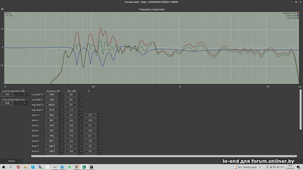Select the Notch 4 frequency field showing 68.7
Image resolution: width=303 pixels, height=170 pixels.
tap(52, 131)
